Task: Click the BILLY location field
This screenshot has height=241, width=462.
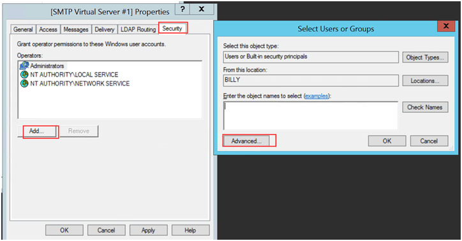Action: [x=311, y=80]
